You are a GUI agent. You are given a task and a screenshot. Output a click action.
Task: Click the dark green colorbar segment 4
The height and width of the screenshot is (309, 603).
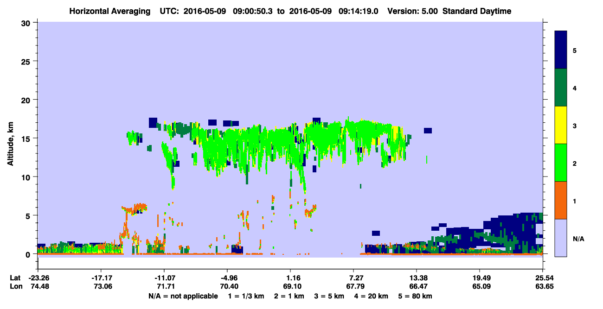tap(561, 88)
